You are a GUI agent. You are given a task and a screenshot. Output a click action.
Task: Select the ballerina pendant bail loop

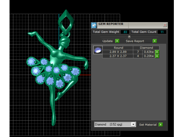[x=66, y=22]
